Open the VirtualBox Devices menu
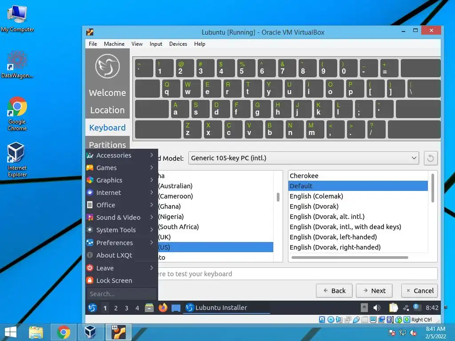 pos(178,44)
